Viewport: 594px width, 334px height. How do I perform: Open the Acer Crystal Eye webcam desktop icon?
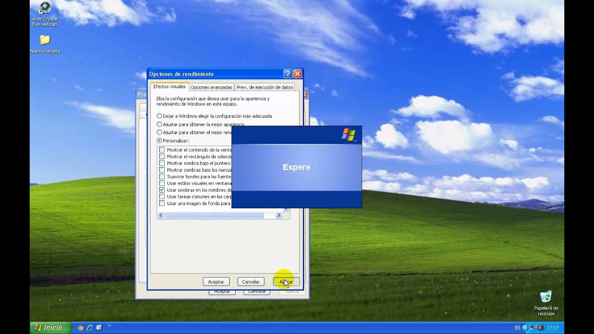(45, 14)
